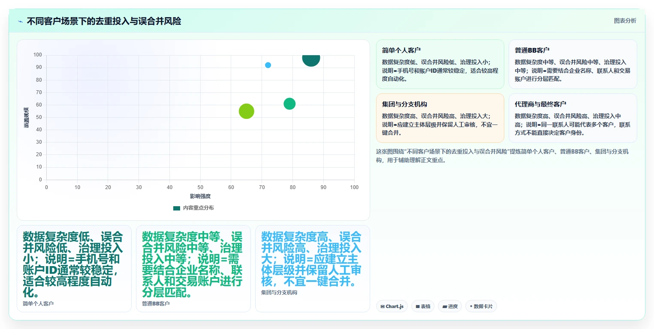The height and width of the screenshot is (329, 654).
Task: Click the 图表分析 label in header
Action: point(625,21)
